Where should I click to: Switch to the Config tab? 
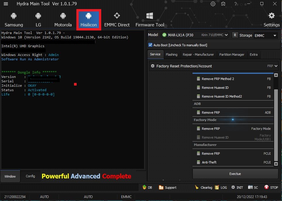[x=30, y=176]
